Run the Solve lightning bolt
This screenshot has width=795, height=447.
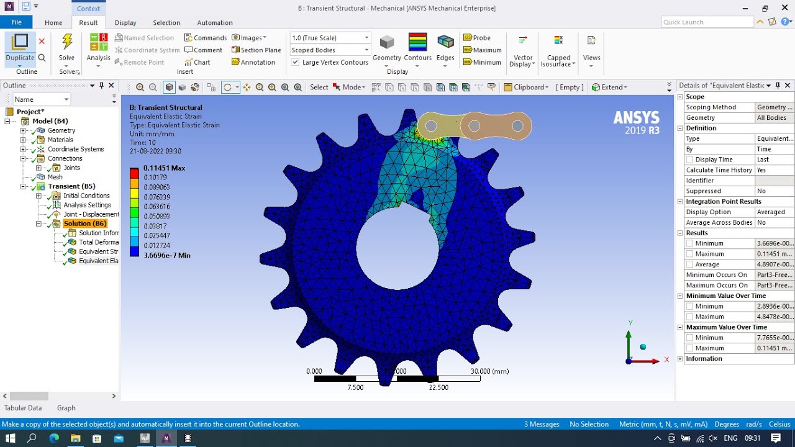coord(66,42)
